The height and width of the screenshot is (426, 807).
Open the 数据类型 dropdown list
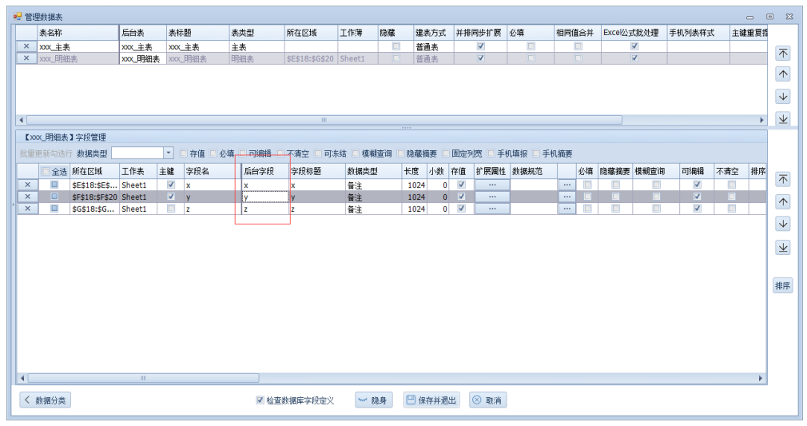(x=169, y=153)
